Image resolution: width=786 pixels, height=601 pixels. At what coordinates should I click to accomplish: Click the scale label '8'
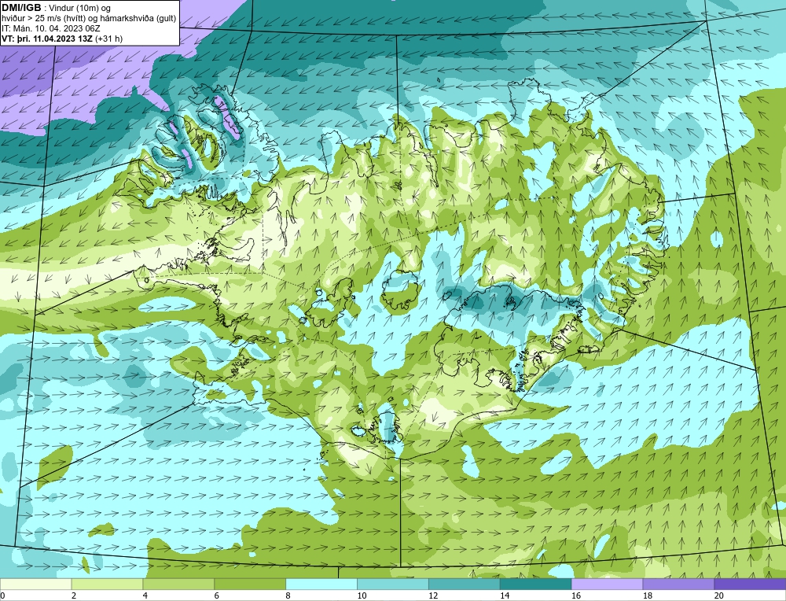coord(288,595)
